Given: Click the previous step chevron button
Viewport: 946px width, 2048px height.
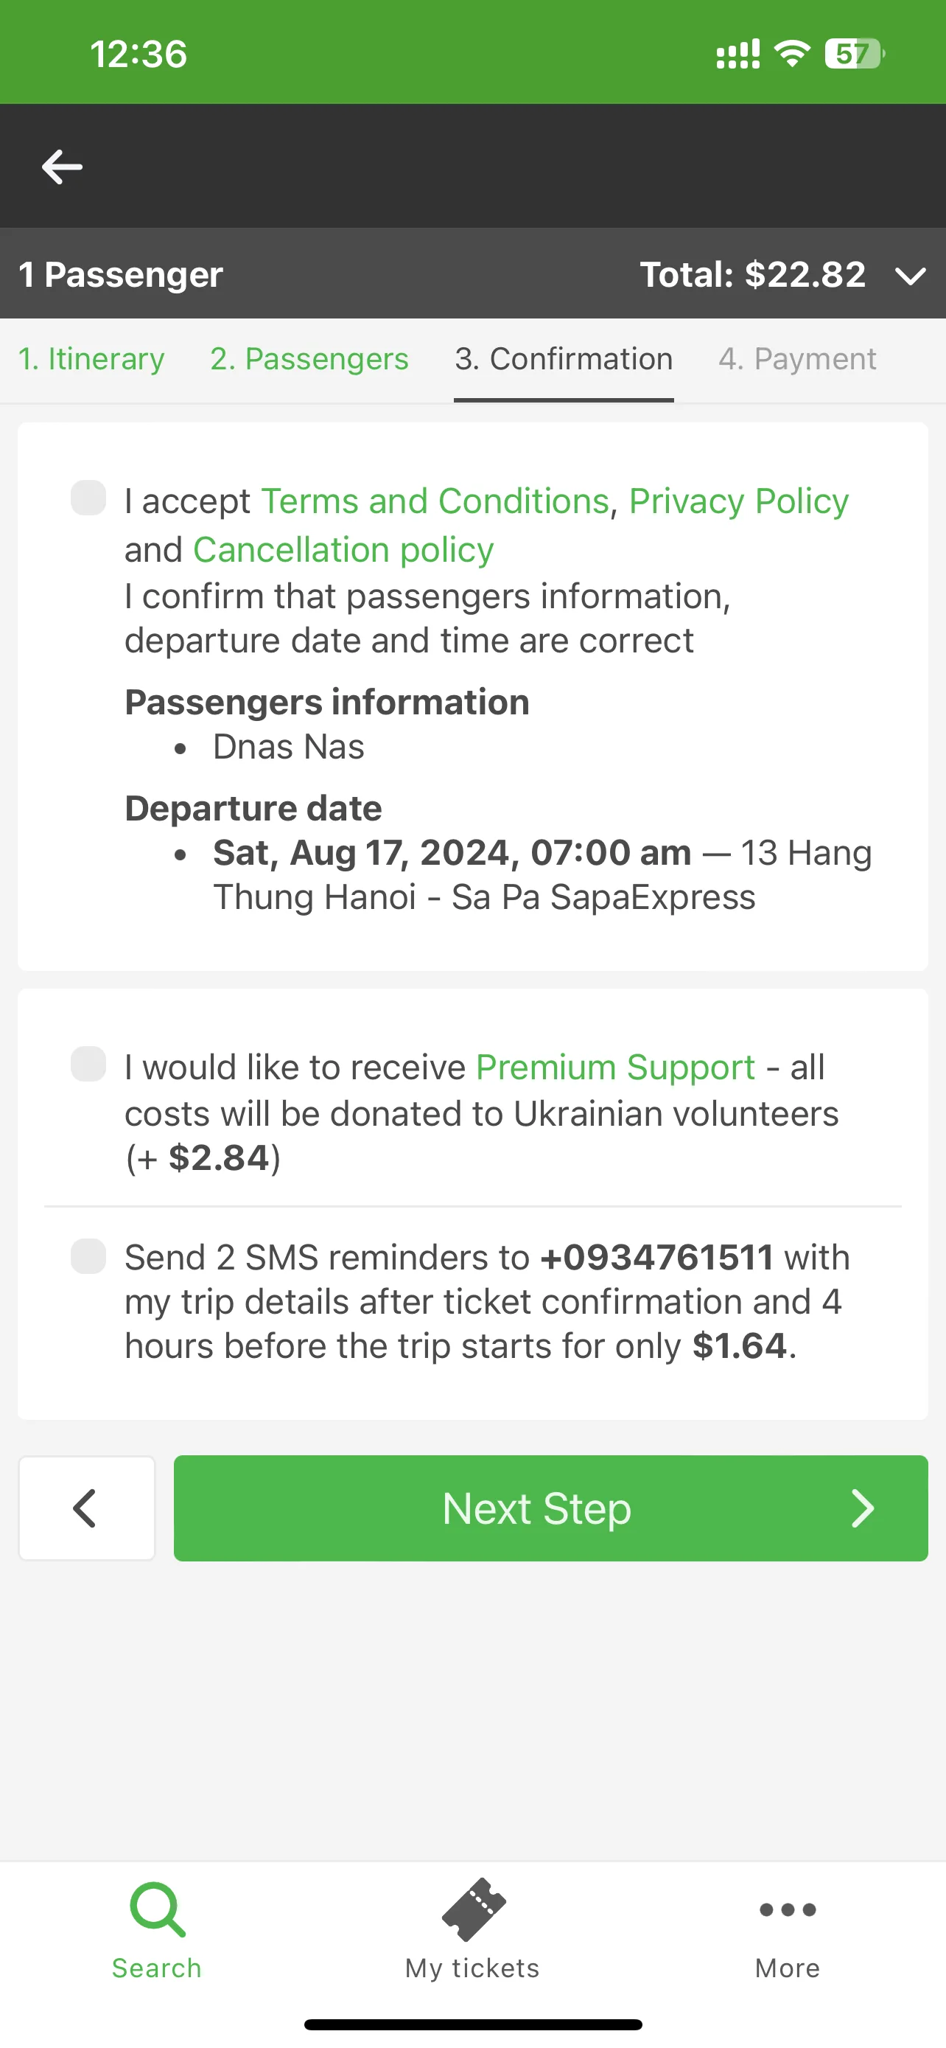Looking at the screenshot, I should click(87, 1508).
